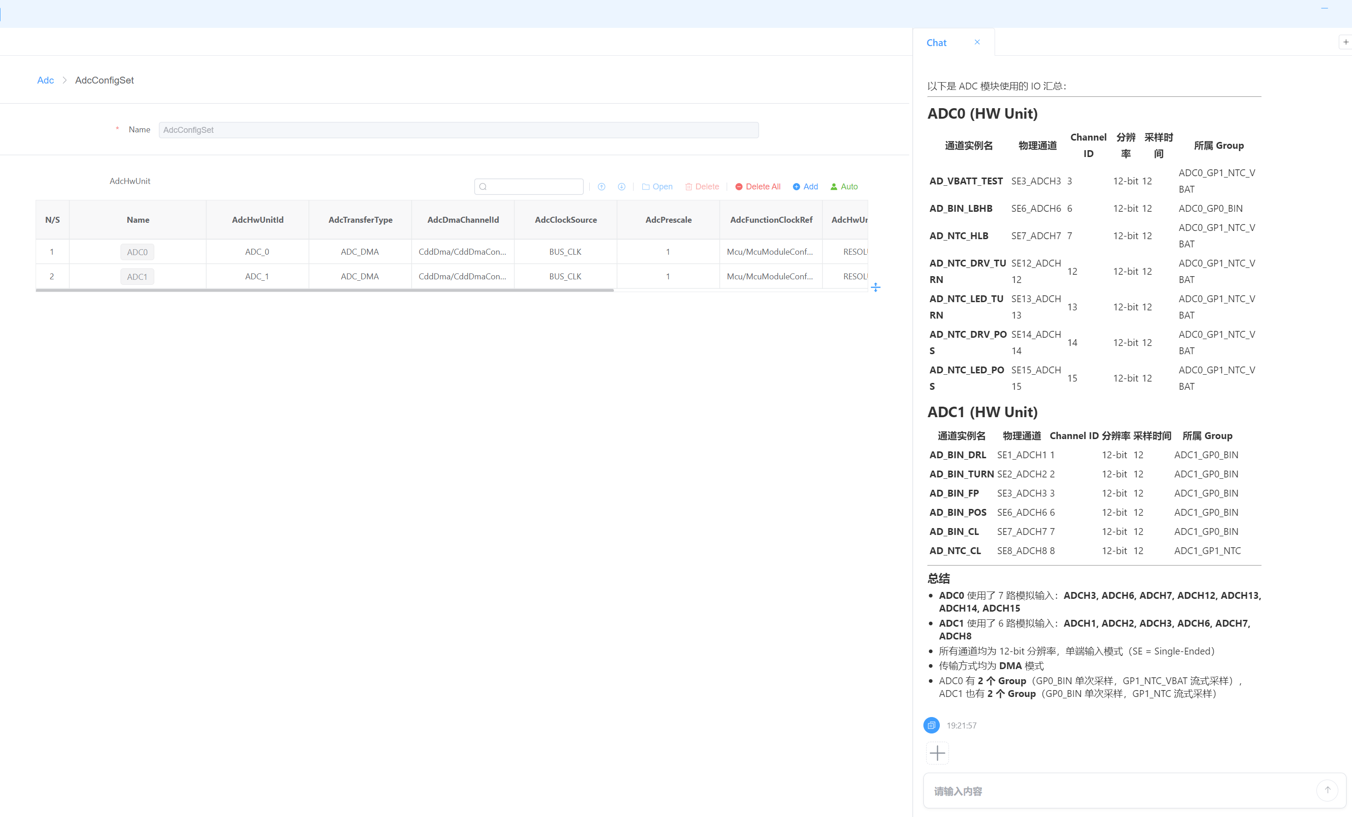
Task: Focus the AdcHwUnit search box
Action: (x=529, y=187)
